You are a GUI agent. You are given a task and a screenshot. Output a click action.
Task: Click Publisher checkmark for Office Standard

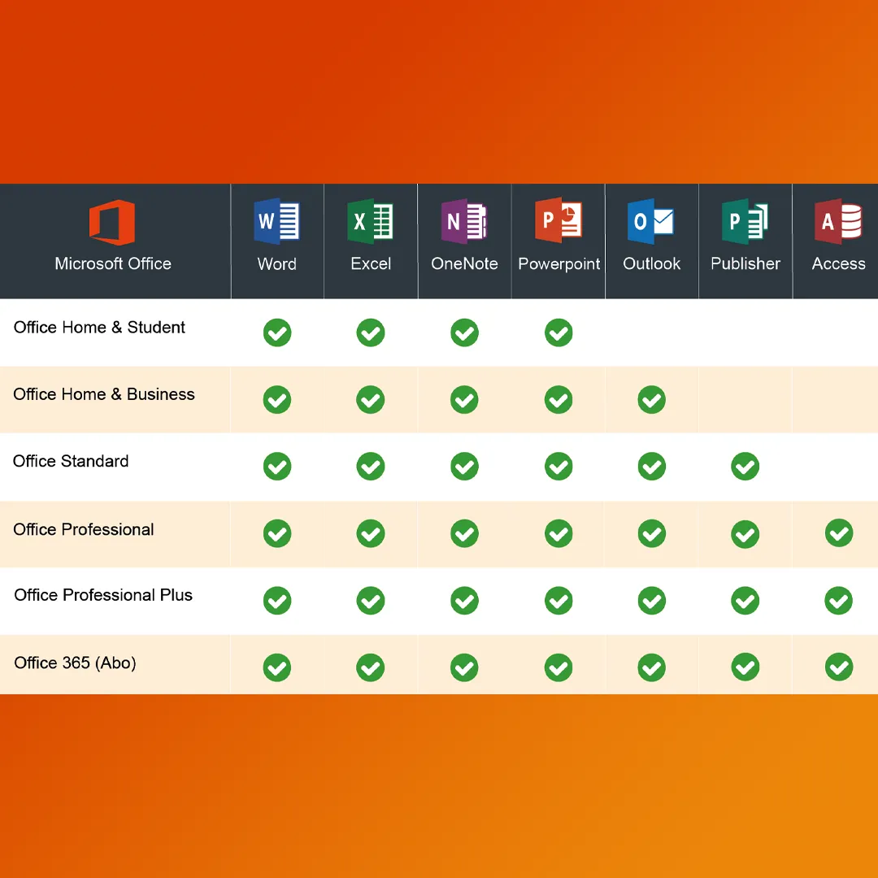(745, 467)
